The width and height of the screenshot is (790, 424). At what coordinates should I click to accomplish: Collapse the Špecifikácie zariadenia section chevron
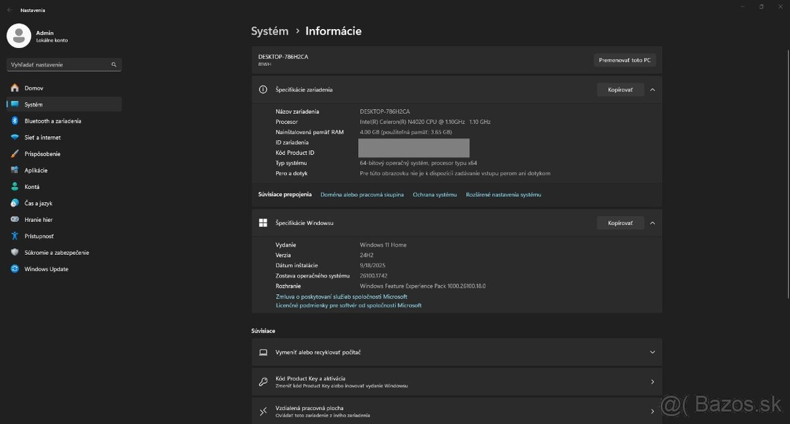pyautogui.click(x=652, y=90)
